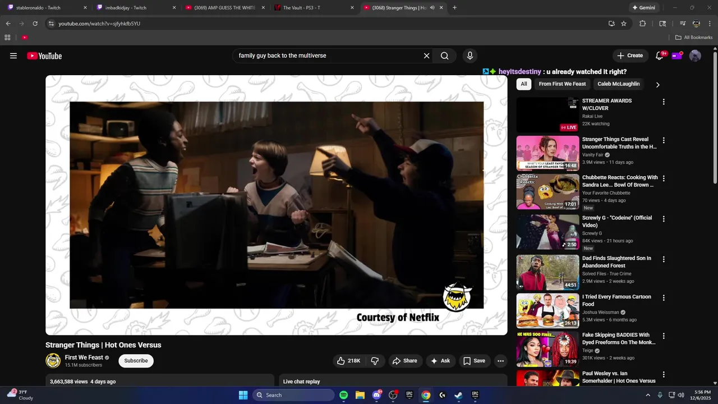Open volume control in system tray

point(681,395)
